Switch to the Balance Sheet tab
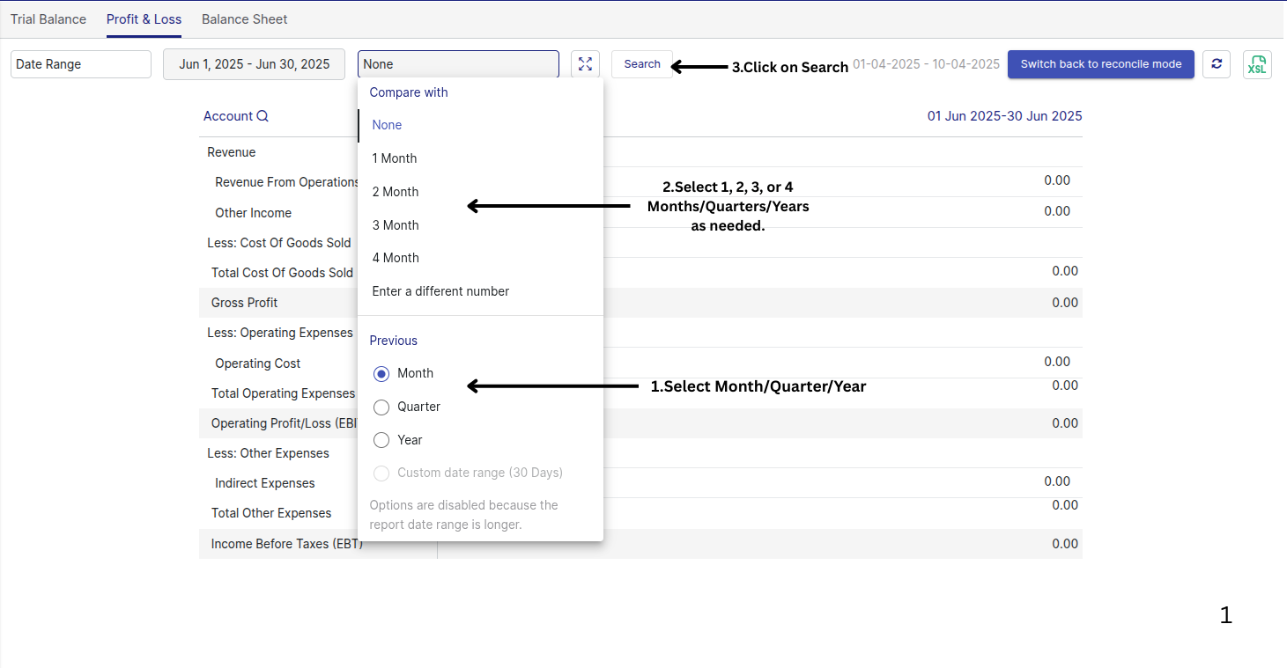 coord(245,19)
